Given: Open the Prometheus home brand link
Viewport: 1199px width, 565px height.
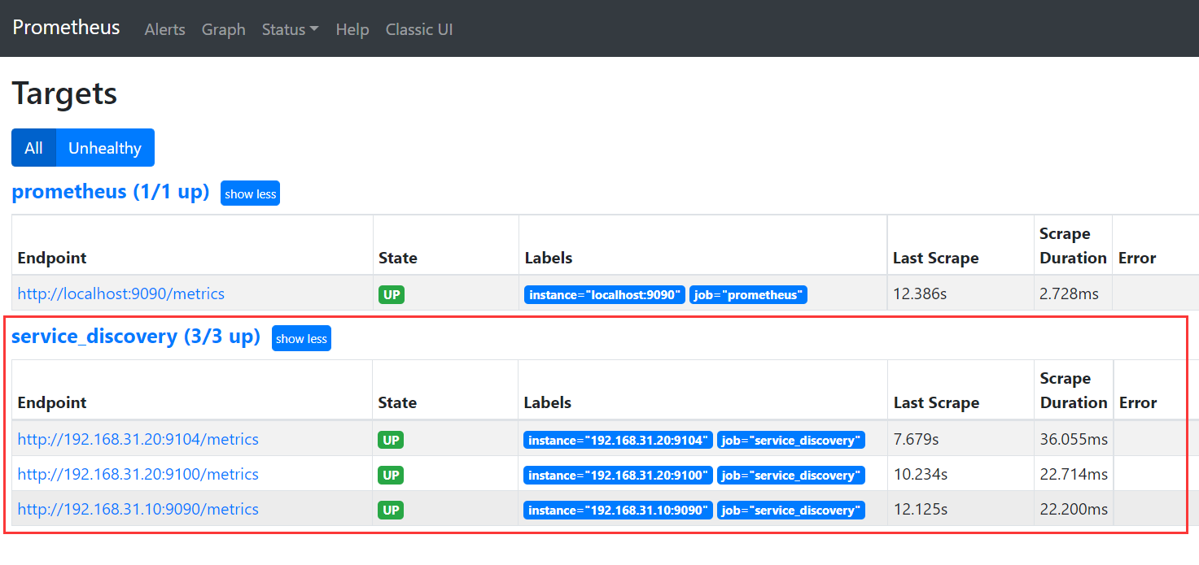Looking at the screenshot, I should 66,28.
